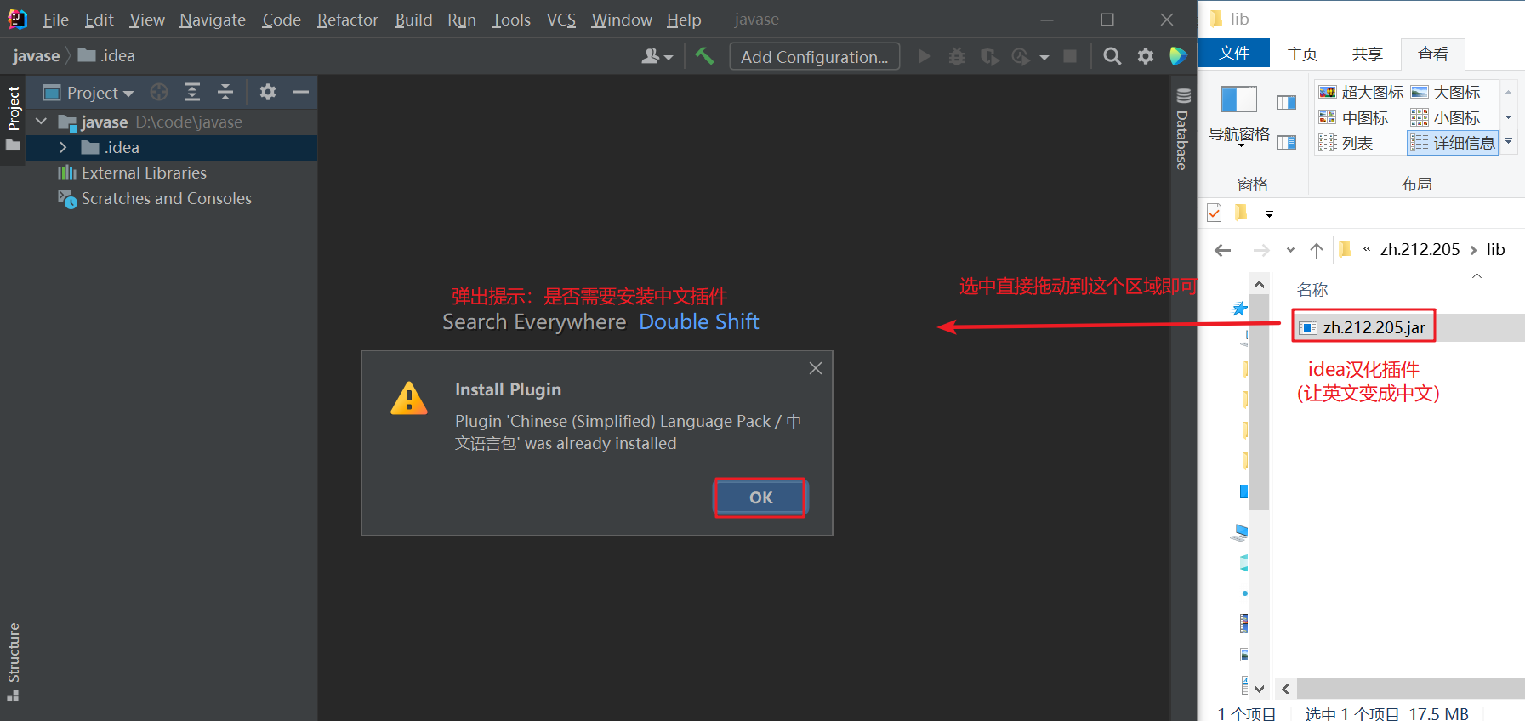Go back using Explorer's left arrow

tap(1223, 250)
